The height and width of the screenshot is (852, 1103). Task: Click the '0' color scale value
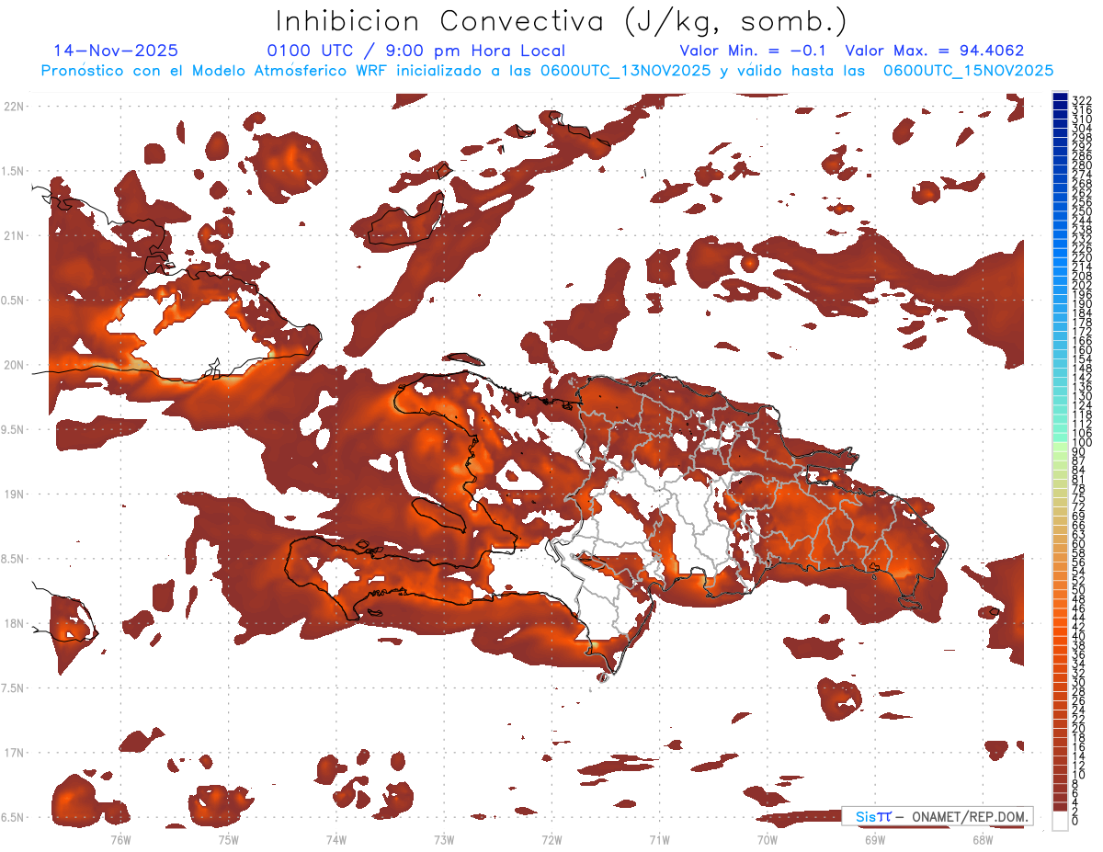tap(1075, 823)
